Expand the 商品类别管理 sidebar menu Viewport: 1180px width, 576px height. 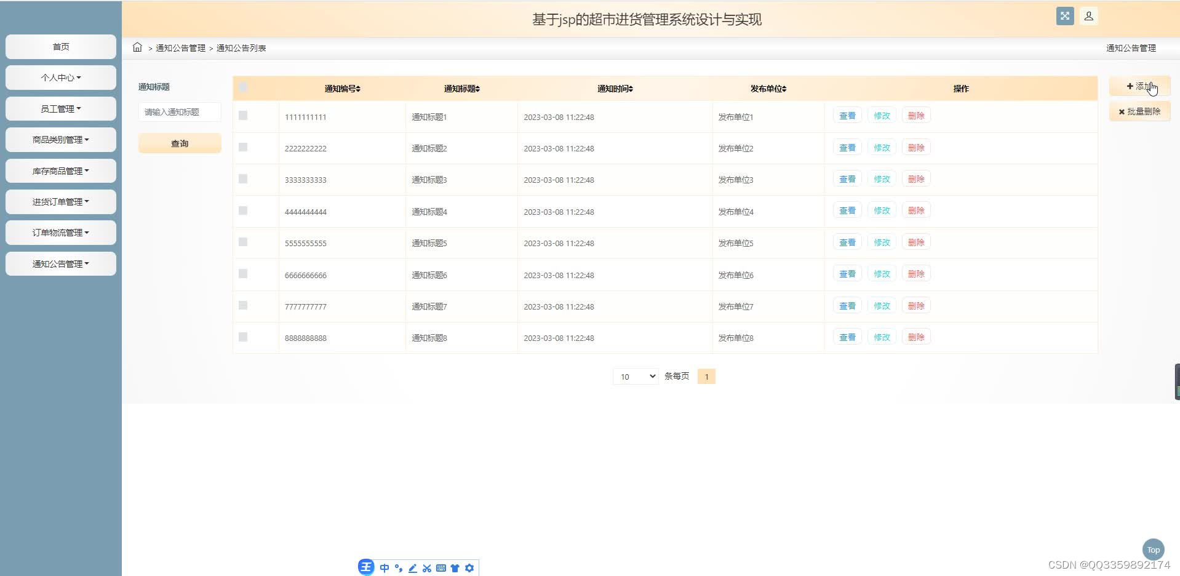61,140
